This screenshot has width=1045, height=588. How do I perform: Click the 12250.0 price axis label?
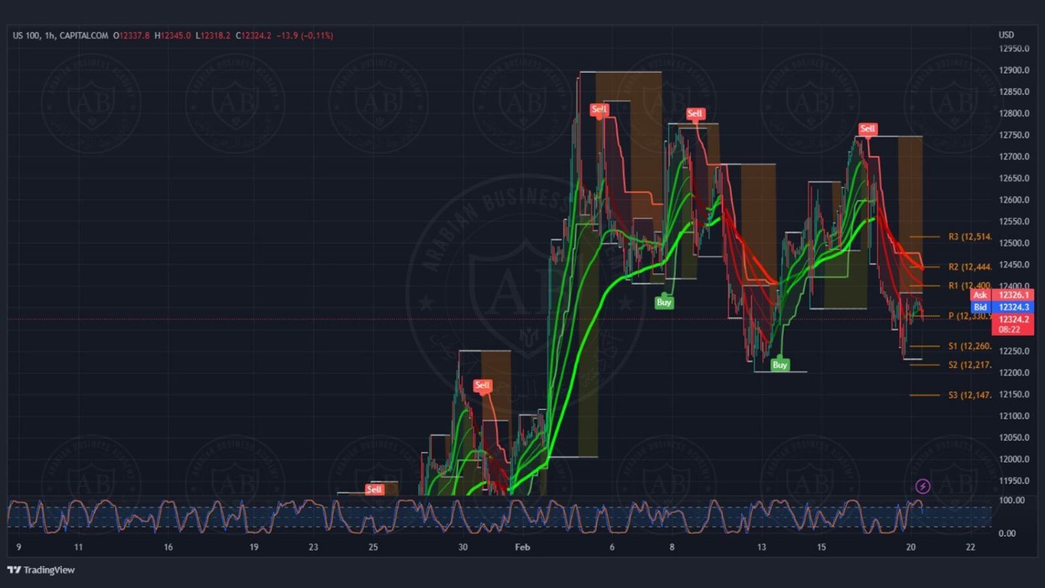click(x=1014, y=351)
